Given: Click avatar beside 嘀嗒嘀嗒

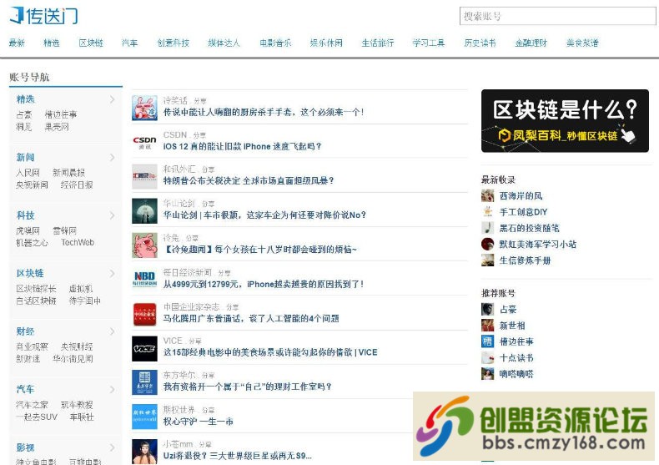Looking at the screenshot, I should [x=487, y=374].
